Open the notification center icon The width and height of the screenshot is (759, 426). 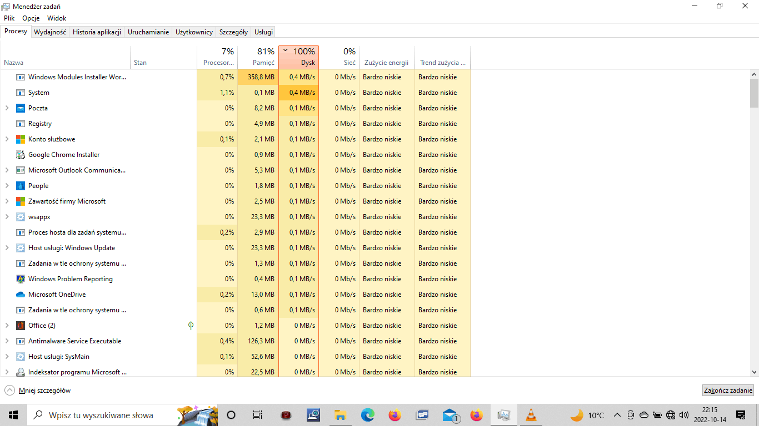coord(741,415)
